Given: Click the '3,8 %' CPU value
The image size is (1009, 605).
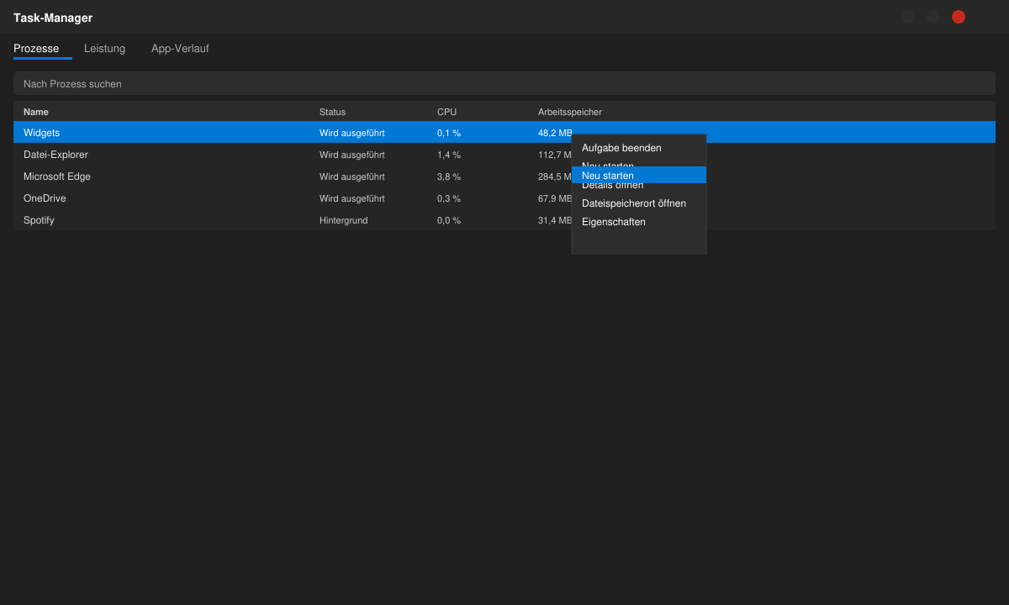Looking at the screenshot, I should click(x=449, y=176).
